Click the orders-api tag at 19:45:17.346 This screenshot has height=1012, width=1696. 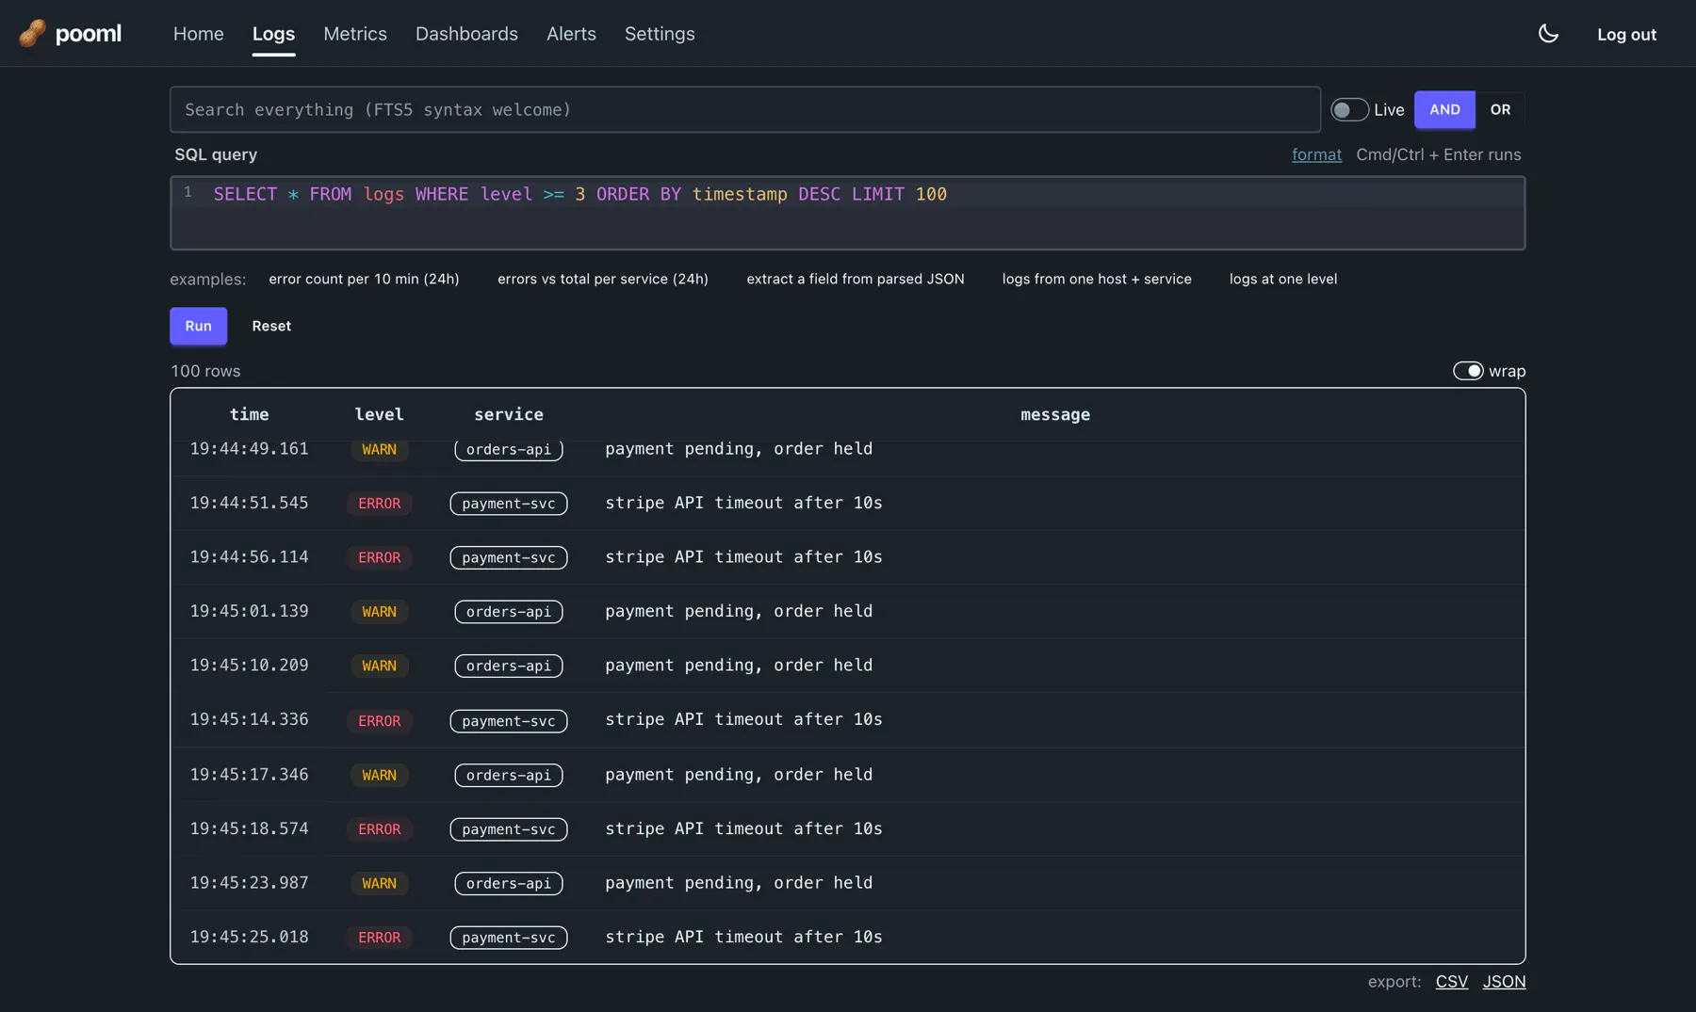coord(509,776)
